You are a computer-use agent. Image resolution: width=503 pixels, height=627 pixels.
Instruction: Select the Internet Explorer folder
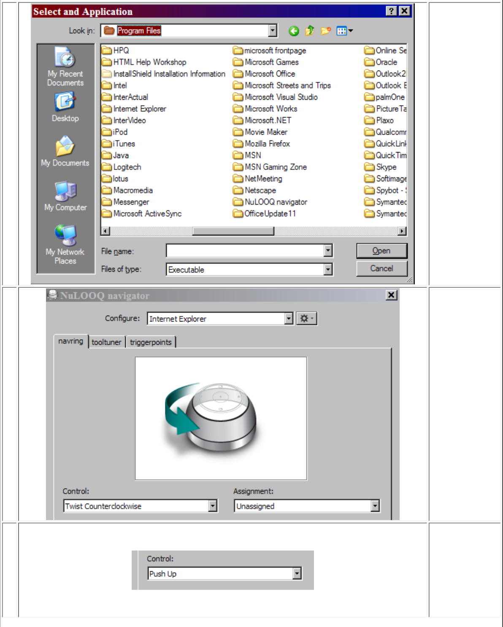(x=134, y=109)
